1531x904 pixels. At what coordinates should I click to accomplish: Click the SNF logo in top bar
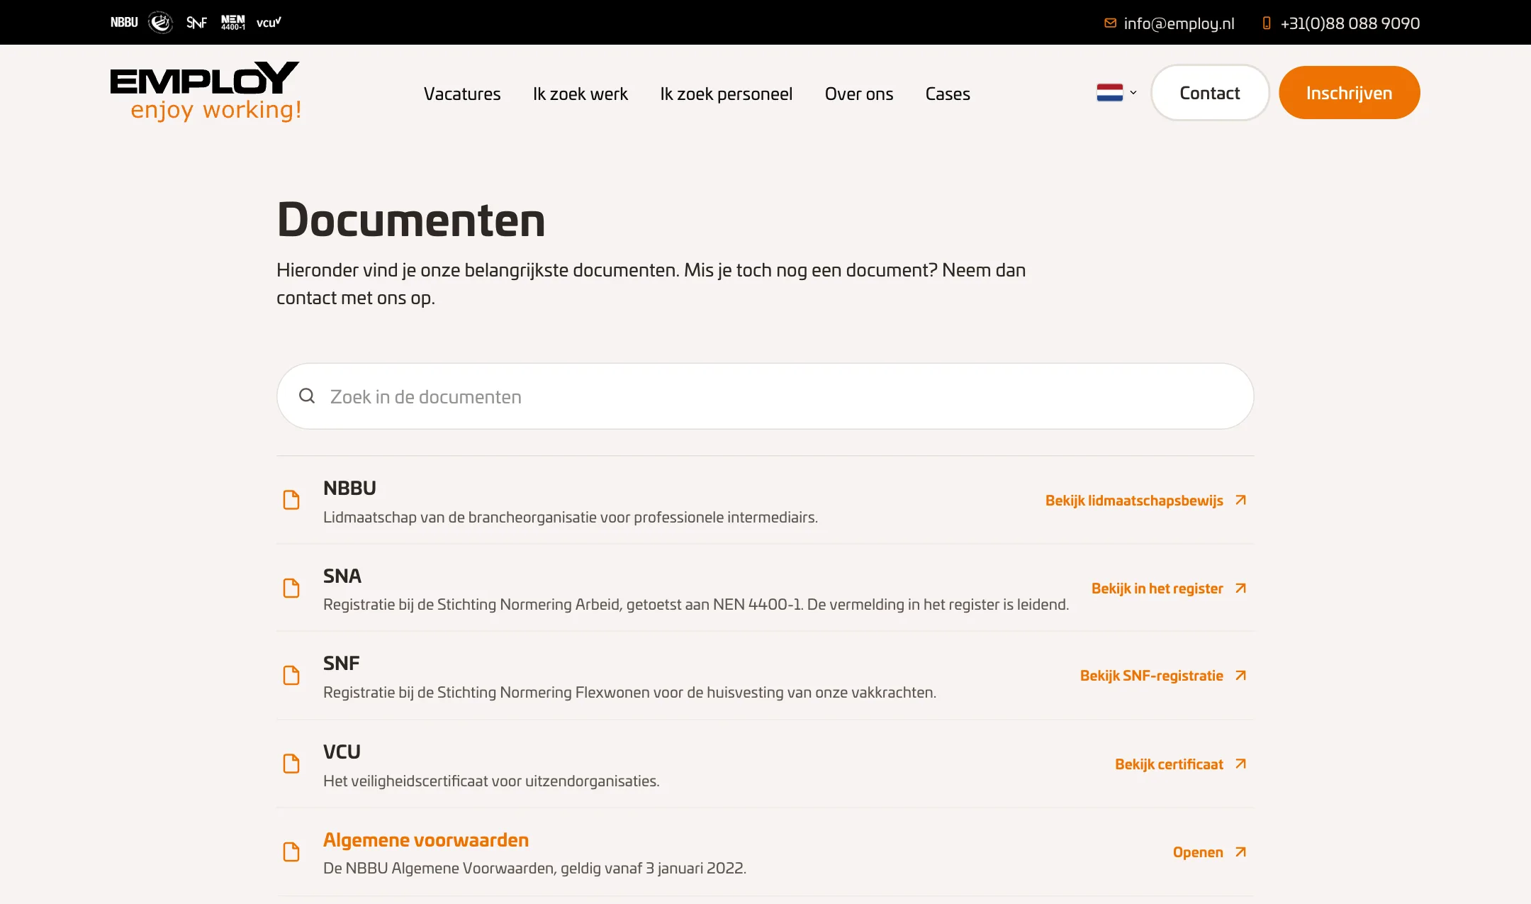click(x=196, y=23)
